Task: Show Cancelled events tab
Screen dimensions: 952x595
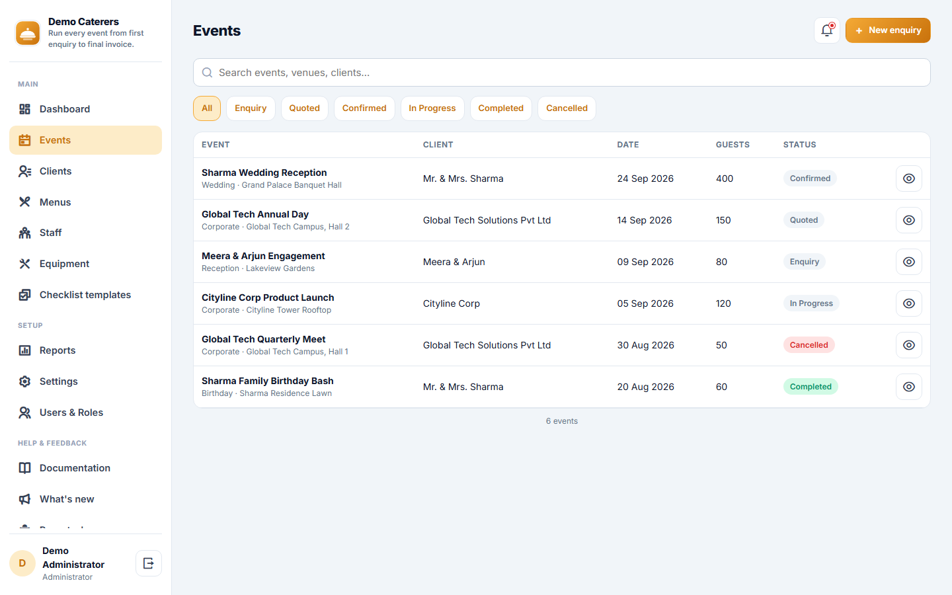Action: (567, 108)
